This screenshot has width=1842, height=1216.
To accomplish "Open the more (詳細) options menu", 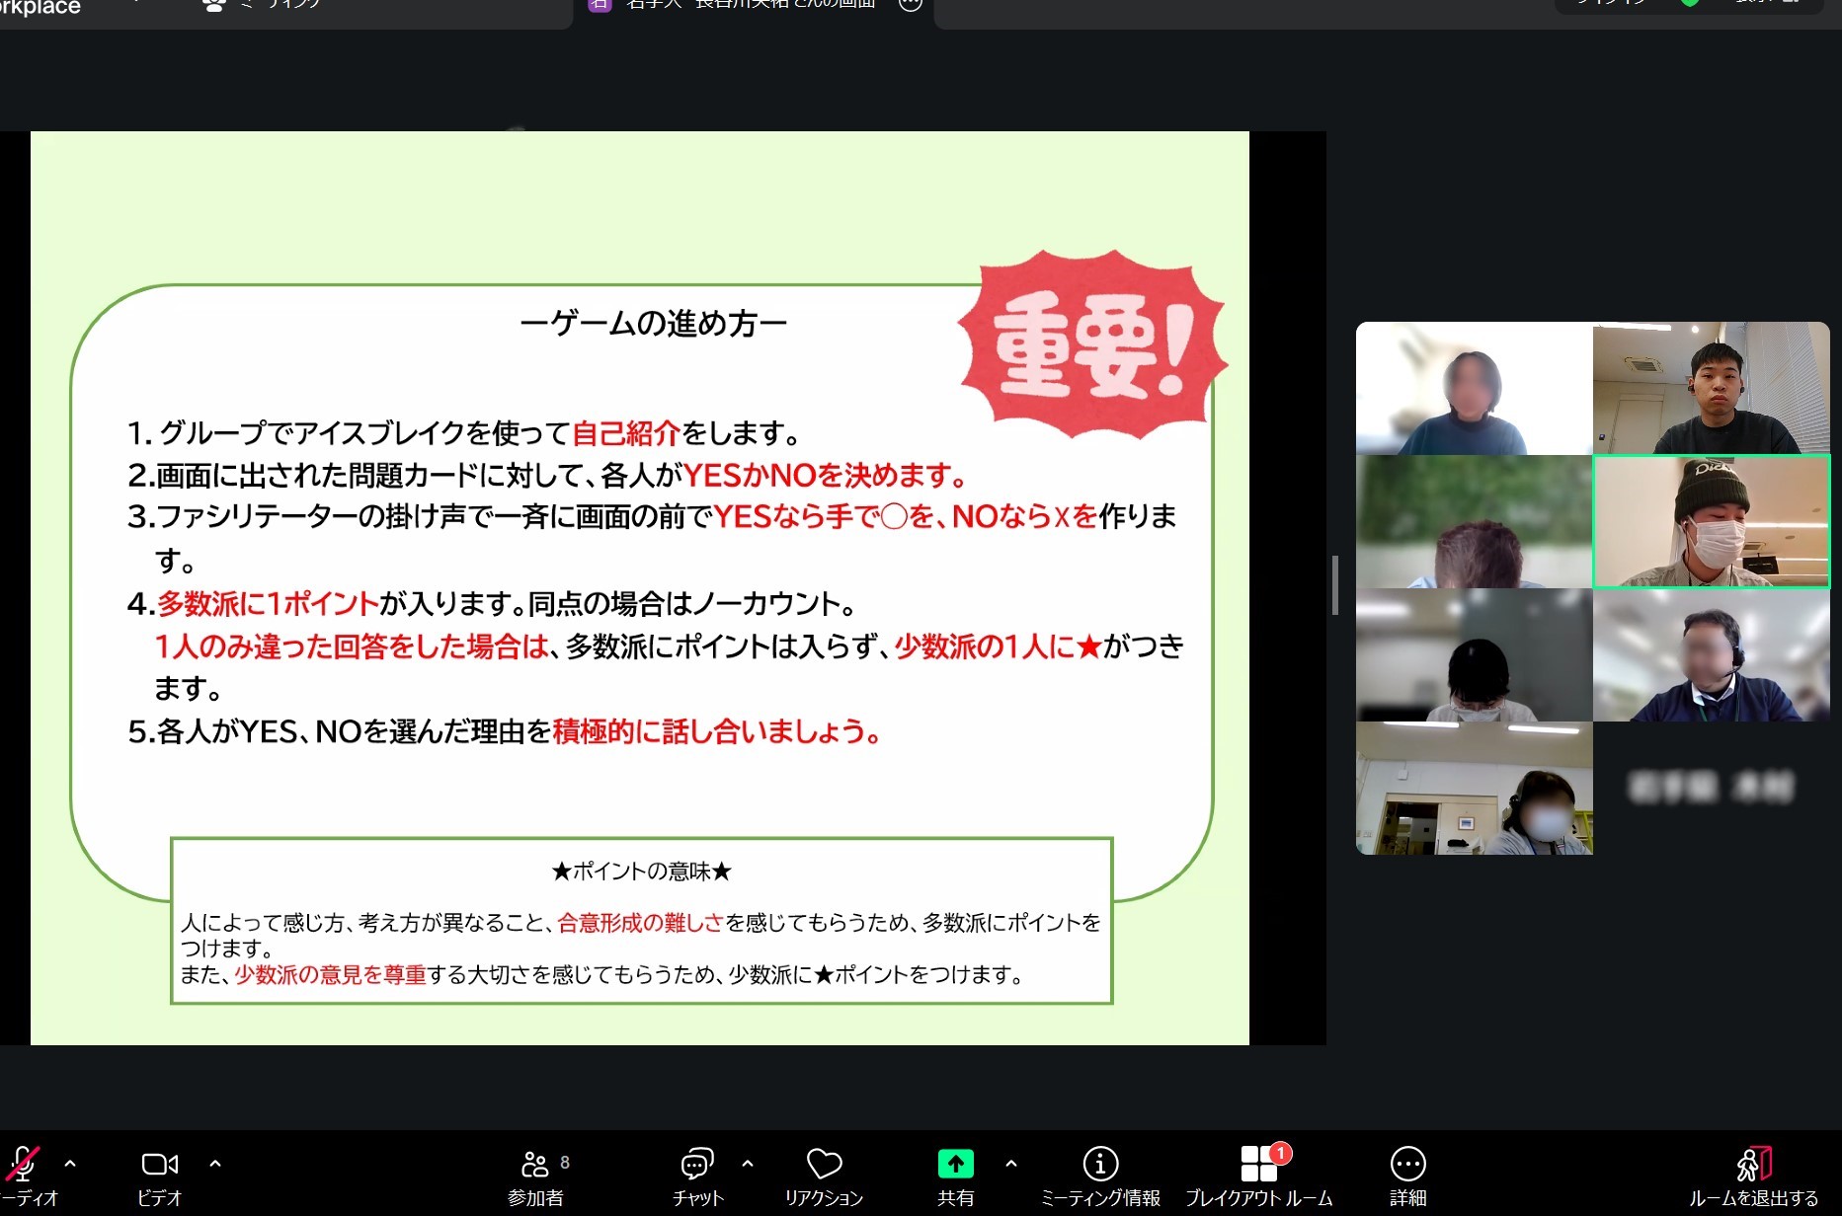I will [1407, 1165].
